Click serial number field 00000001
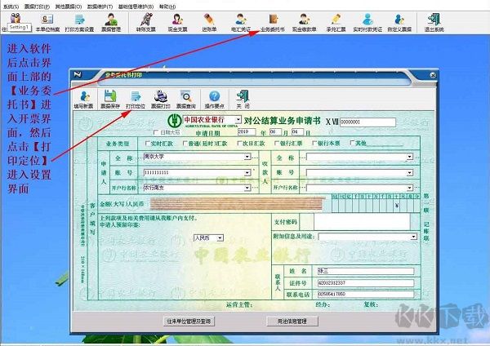Viewport: 490px width, 346px height. point(367,122)
